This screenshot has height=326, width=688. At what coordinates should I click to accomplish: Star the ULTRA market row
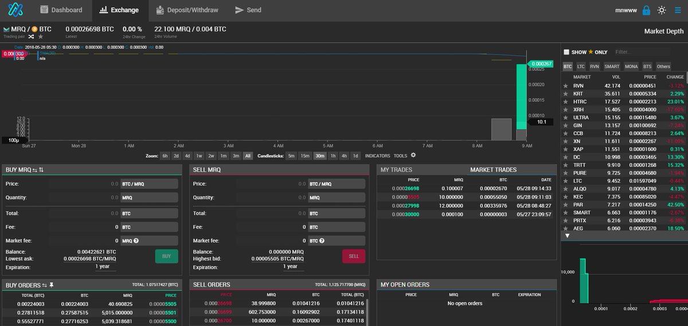click(565, 118)
